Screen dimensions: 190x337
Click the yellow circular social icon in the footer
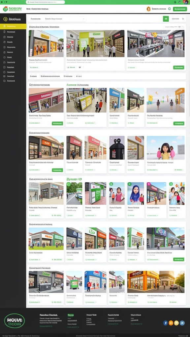176,323
